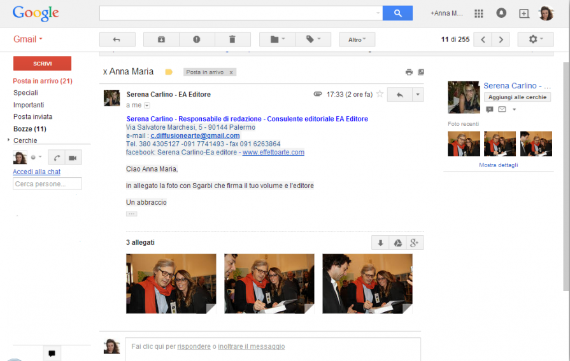Download all attachments arrow icon
Screen dimensions: 570x361
(380, 243)
